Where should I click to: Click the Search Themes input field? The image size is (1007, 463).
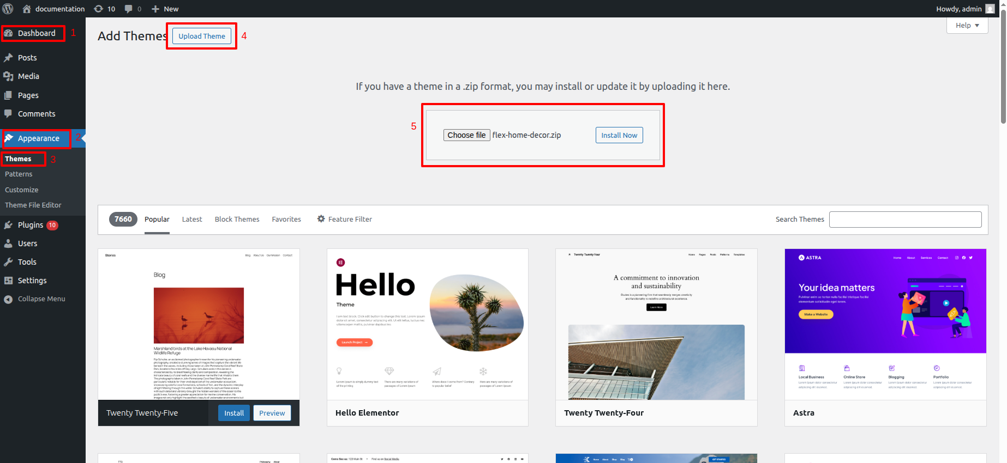(x=905, y=220)
